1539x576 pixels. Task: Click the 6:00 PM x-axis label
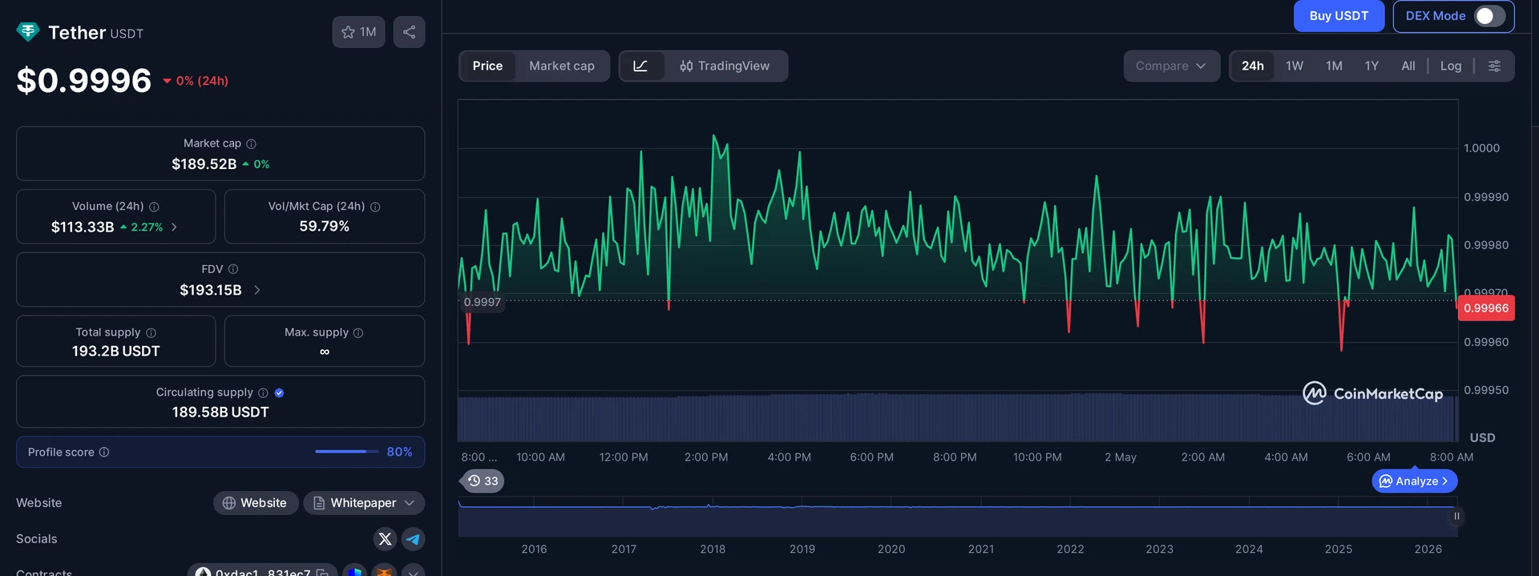pyautogui.click(x=872, y=457)
